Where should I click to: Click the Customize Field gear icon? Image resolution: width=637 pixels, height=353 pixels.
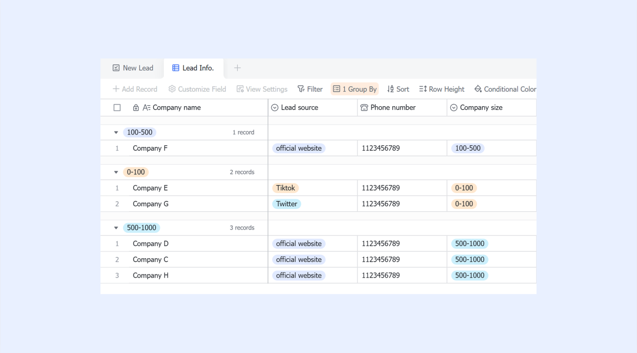point(172,89)
